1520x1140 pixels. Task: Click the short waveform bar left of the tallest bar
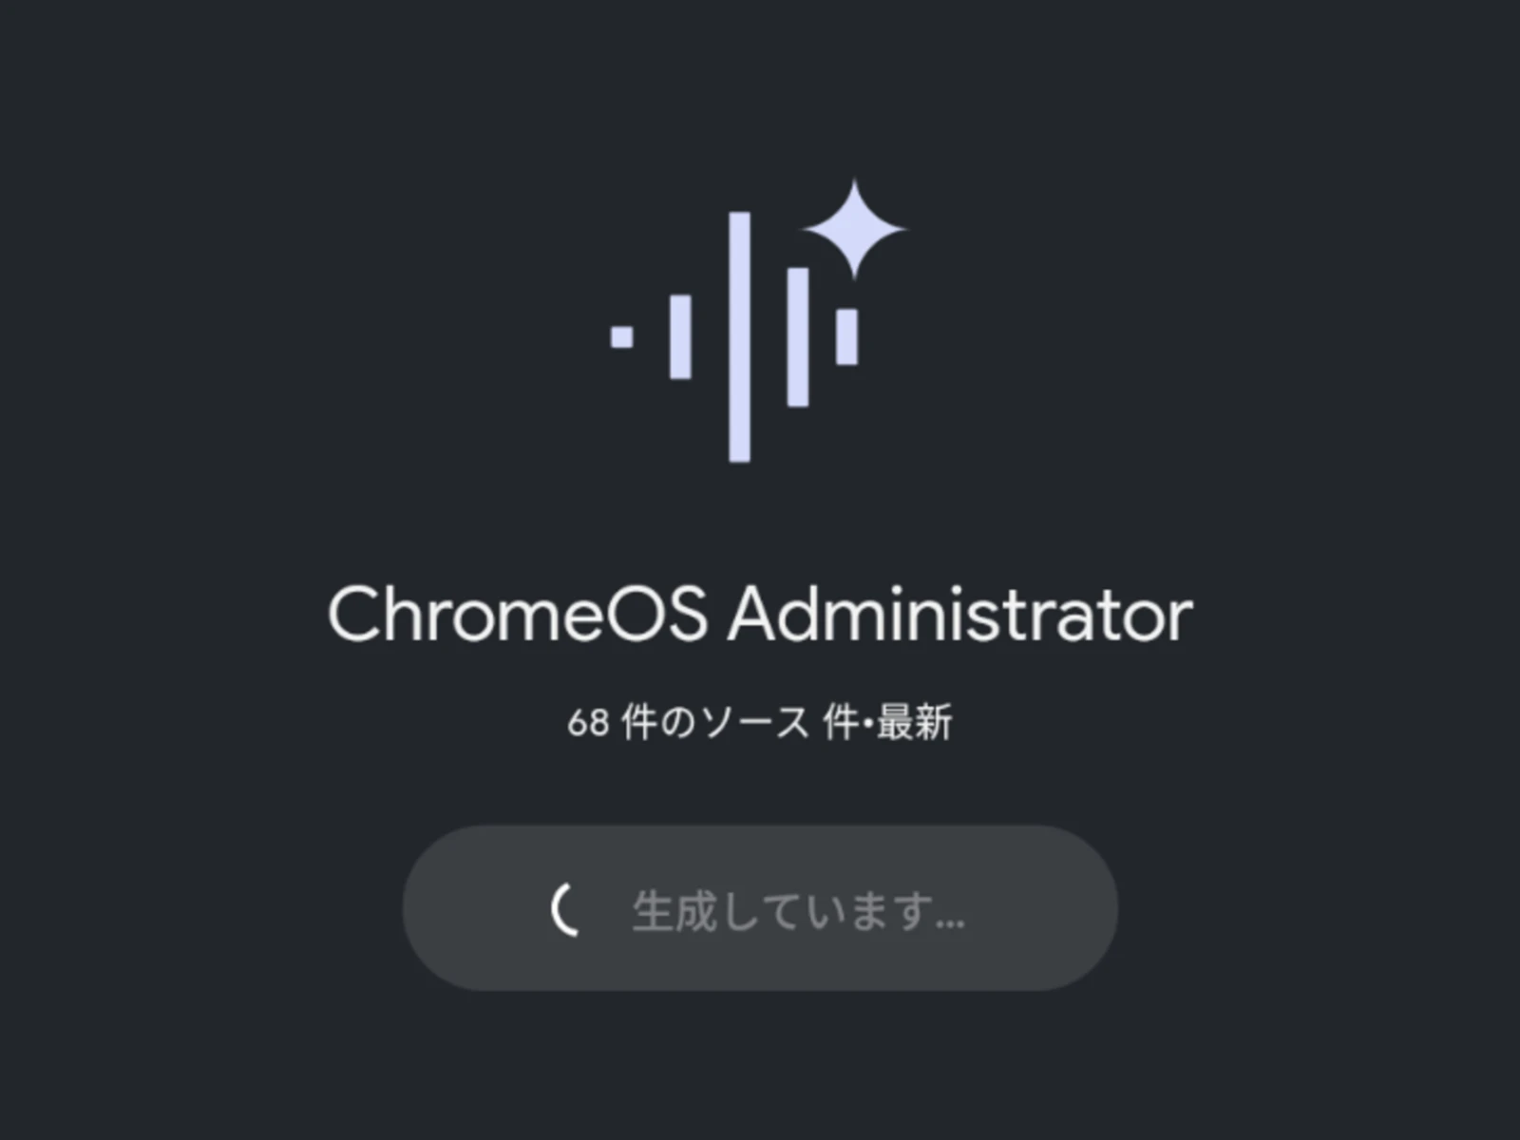680,337
